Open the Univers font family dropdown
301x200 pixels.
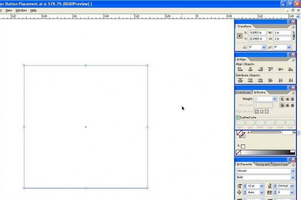[x=293, y=171]
